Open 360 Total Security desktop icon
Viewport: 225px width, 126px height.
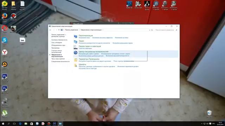5,5
